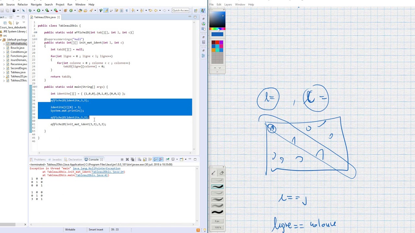
Task: Open Display Selected Console dropdown
Action: (177, 159)
